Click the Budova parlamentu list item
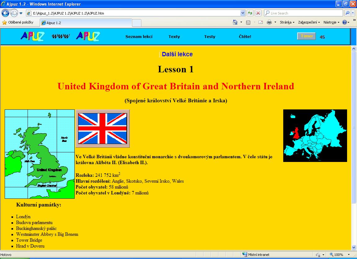Screen dimensions: 357x259 pos(34,223)
